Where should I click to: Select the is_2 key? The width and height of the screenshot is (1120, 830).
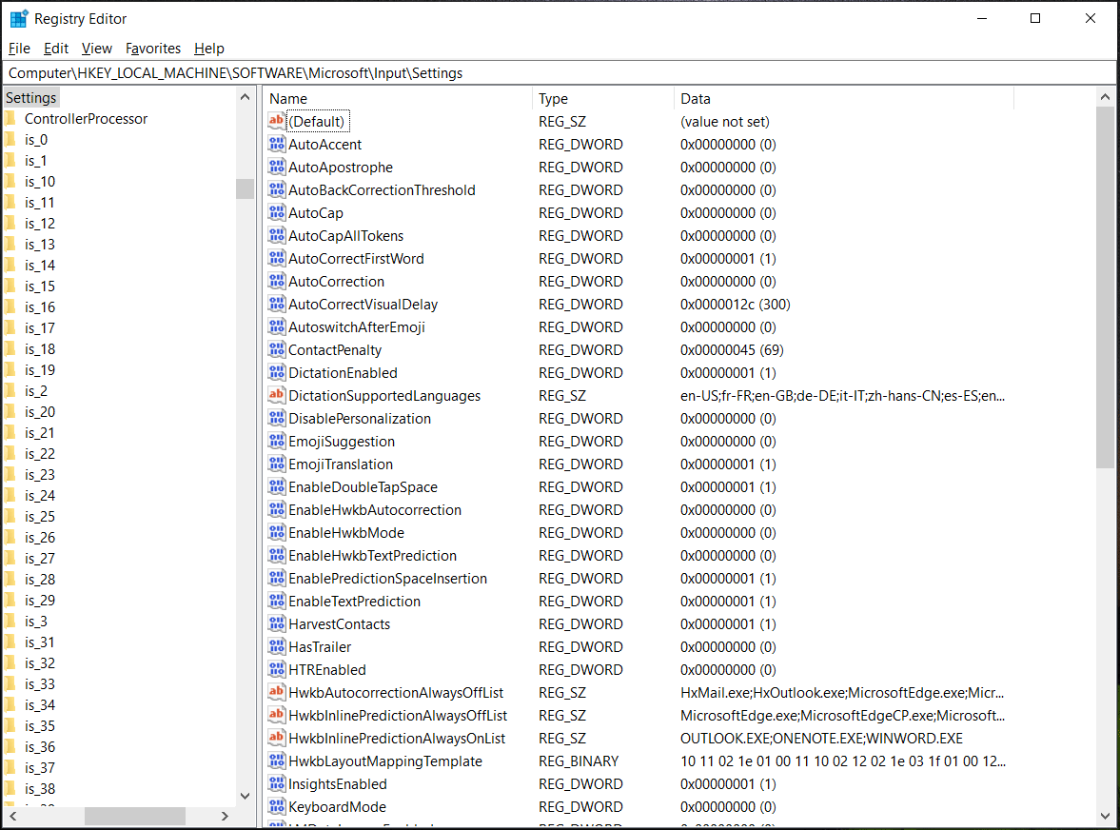[x=36, y=390]
